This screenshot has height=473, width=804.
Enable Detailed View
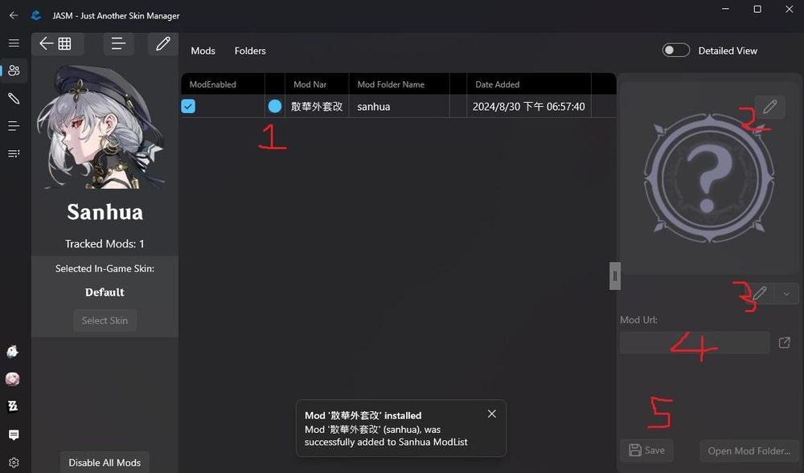(675, 50)
